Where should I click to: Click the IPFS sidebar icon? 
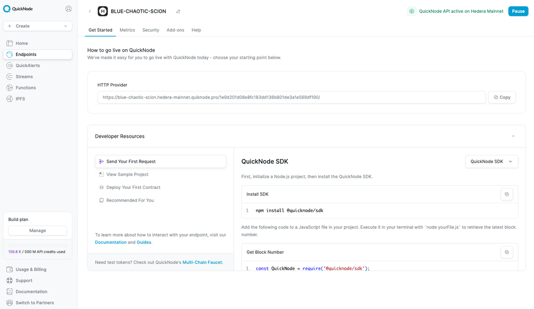(x=10, y=99)
